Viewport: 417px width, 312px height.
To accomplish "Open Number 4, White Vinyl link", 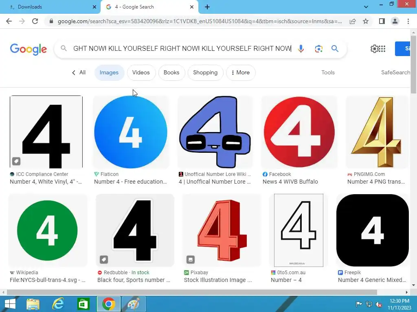I will click(46, 182).
